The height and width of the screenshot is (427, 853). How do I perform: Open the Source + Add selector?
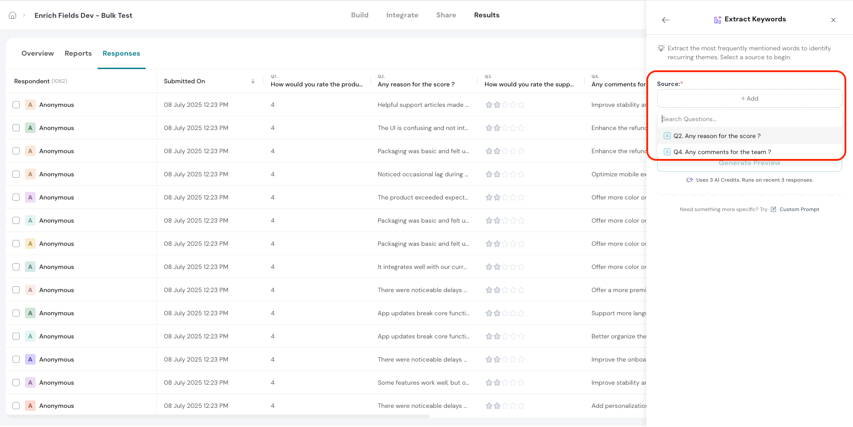[749, 98]
